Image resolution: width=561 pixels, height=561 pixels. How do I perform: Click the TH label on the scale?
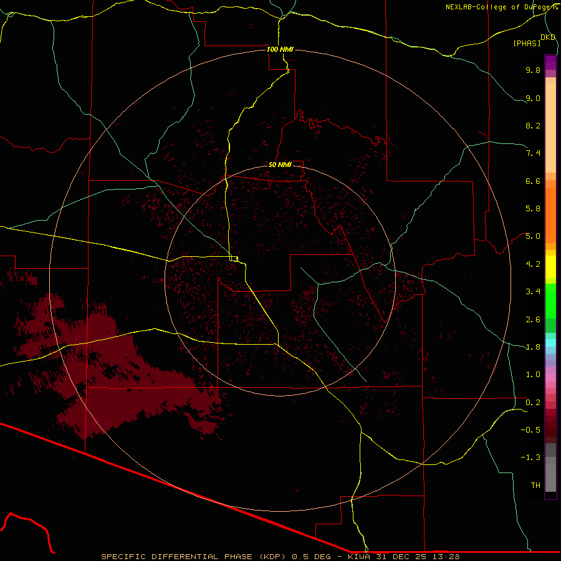(535, 486)
